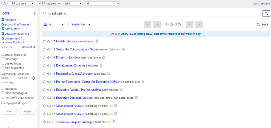Star the Restoration Program Manager listing
Image resolution: width=271 pixels, height=128 pixels.
[44, 122]
